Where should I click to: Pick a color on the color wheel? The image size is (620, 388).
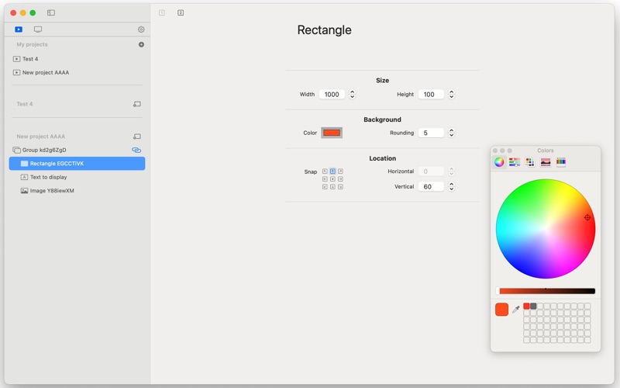(x=546, y=228)
